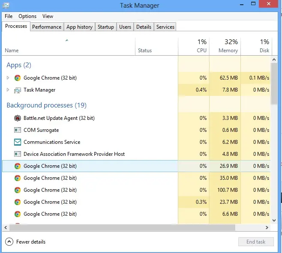Click the Battle.net Update Agent icon
The height and width of the screenshot is (253, 282).
pyautogui.click(x=18, y=118)
